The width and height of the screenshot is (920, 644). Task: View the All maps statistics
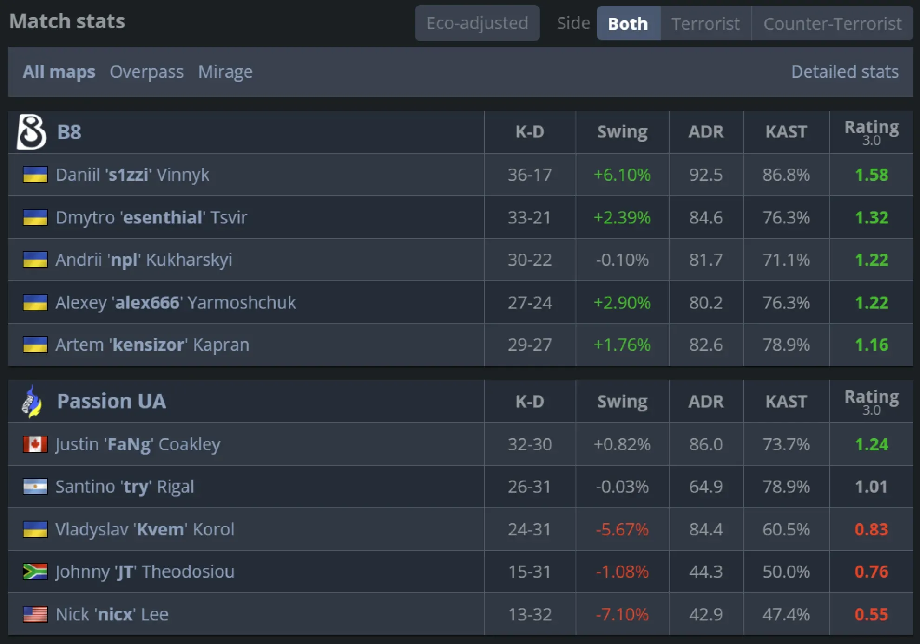coord(59,72)
